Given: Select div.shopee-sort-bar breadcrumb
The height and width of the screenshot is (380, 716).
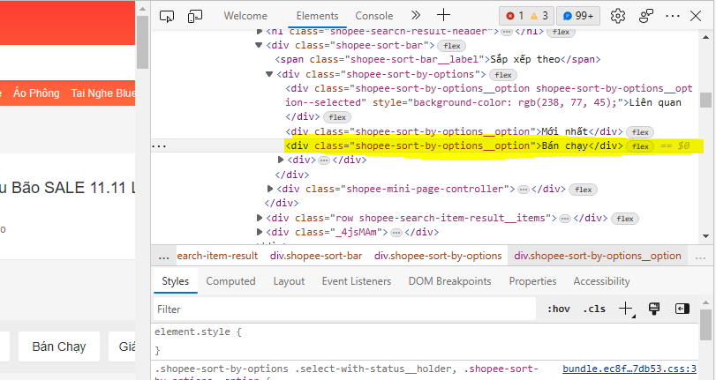Looking at the screenshot, I should point(316,256).
